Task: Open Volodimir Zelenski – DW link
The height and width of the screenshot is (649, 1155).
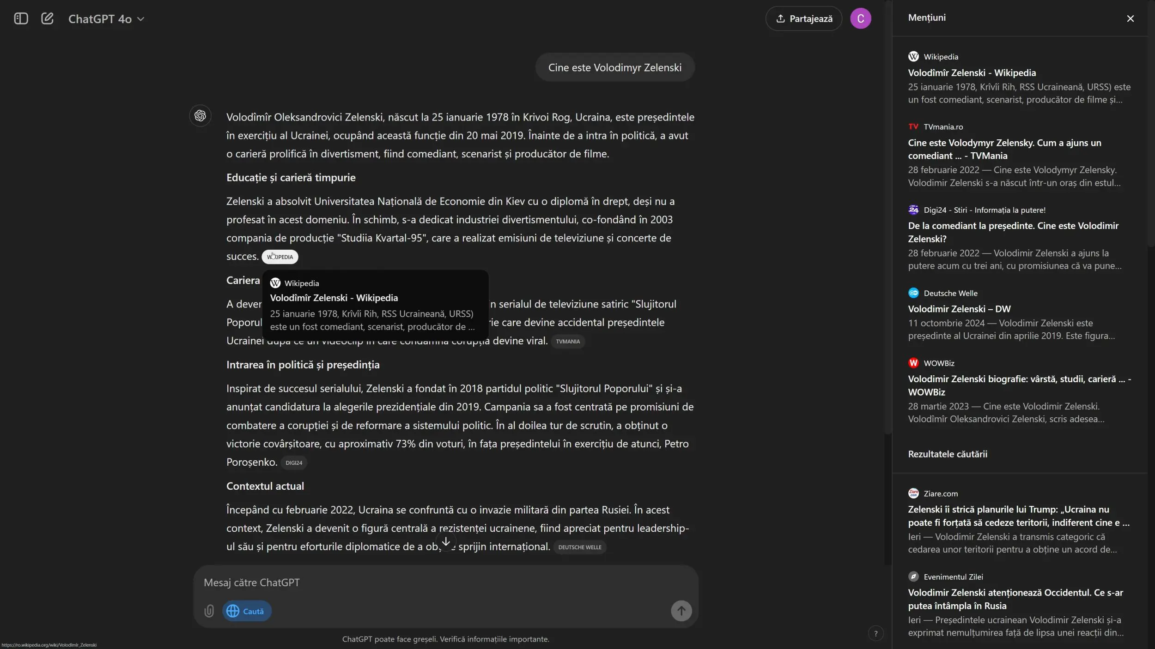Action: (959, 309)
